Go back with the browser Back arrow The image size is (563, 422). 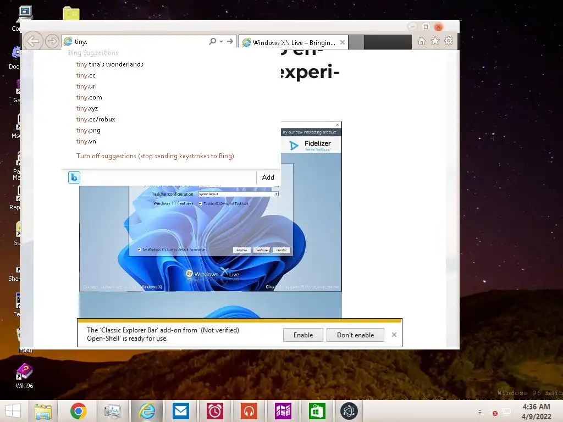click(33, 41)
